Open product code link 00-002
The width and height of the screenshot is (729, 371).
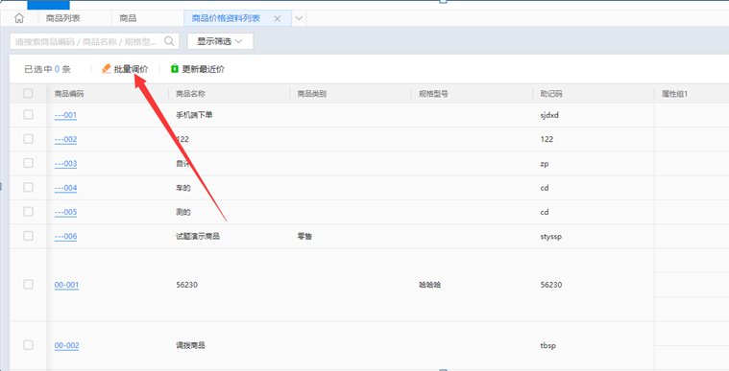click(66, 345)
